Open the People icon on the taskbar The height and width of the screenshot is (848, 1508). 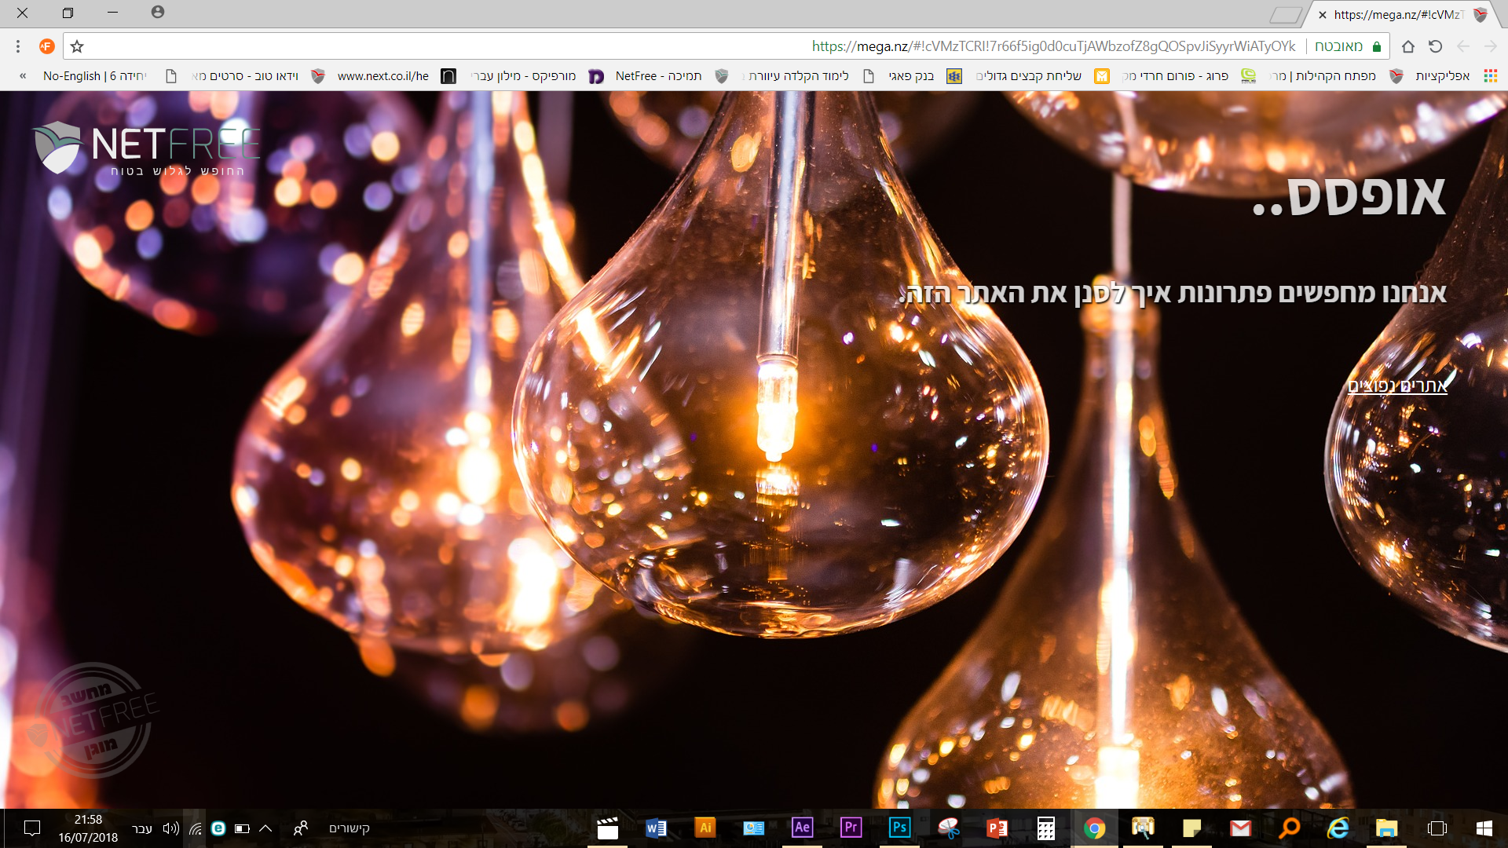coord(301,828)
